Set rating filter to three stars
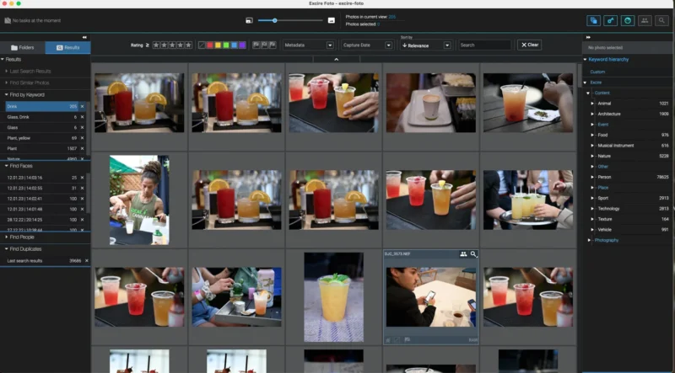This screenshot has height=373, width=675. (x=172, y=45)
